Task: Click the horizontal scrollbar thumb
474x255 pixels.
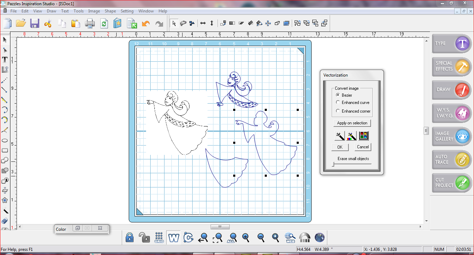Action: tap(220, 227)
